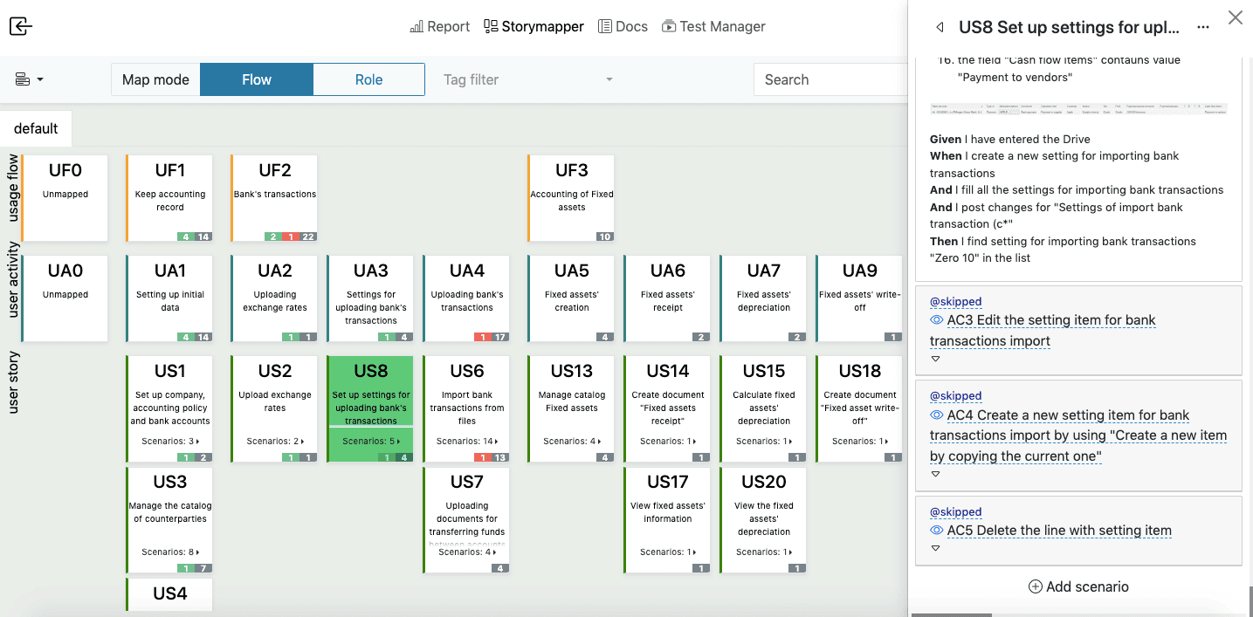The image size is (1253, 617).
Task: Click the exit arrow icon at top left
Action: pos(21,26)
